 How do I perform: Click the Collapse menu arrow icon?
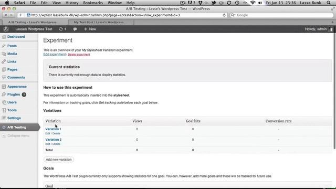tap(4, 135)
